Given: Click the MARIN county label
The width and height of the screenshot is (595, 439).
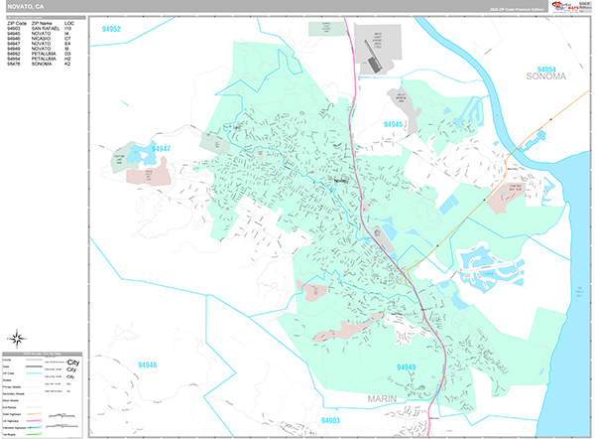Looking at the screenshot, I should 382,399.
